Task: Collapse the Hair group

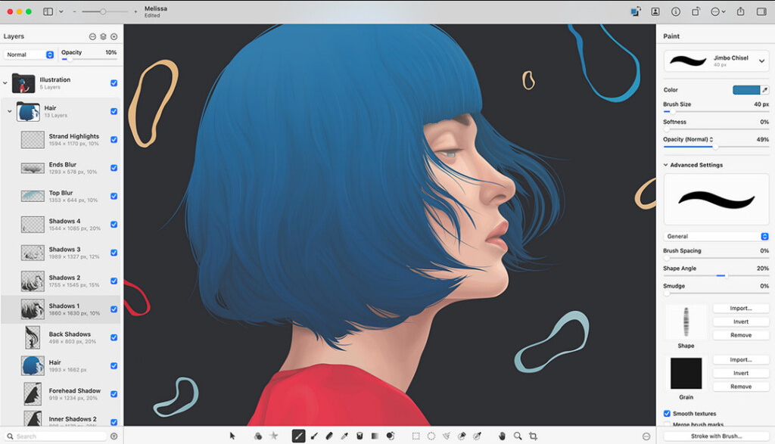Action: (9, 111)
